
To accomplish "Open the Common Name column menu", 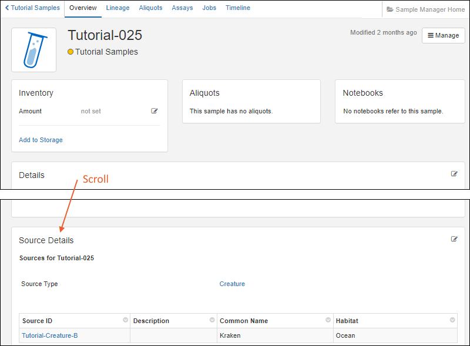I will [x=328, y=320].
